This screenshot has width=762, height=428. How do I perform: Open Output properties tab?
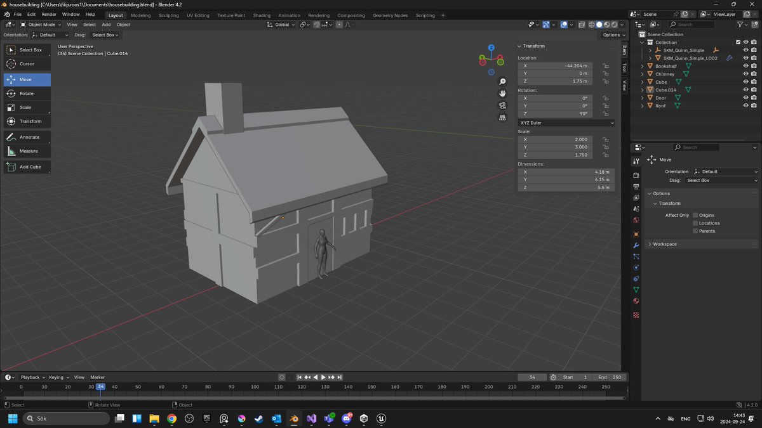[x=636, y=186]
